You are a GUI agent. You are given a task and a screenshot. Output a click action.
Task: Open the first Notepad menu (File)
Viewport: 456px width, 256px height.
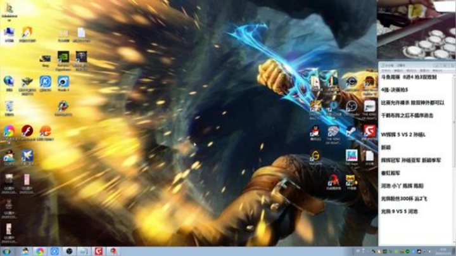386,71
